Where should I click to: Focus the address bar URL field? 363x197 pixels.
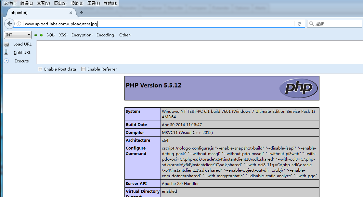click(159, 24)
